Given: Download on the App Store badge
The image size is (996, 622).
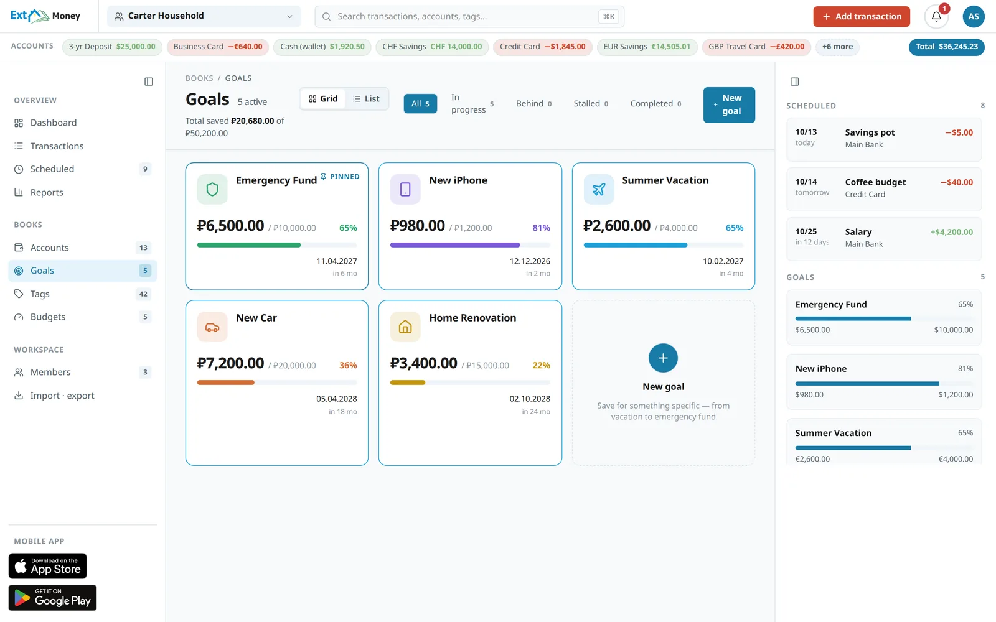Looking at the screenshot, I should (x=48, y=566).
